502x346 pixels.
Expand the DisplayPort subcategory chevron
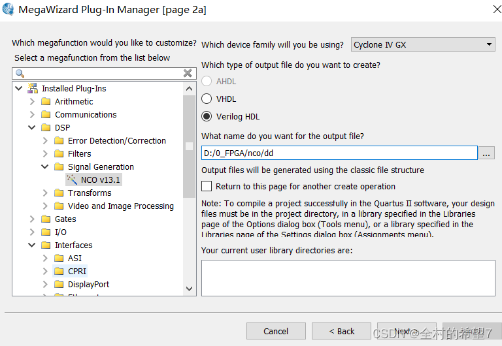coord(45,284)
